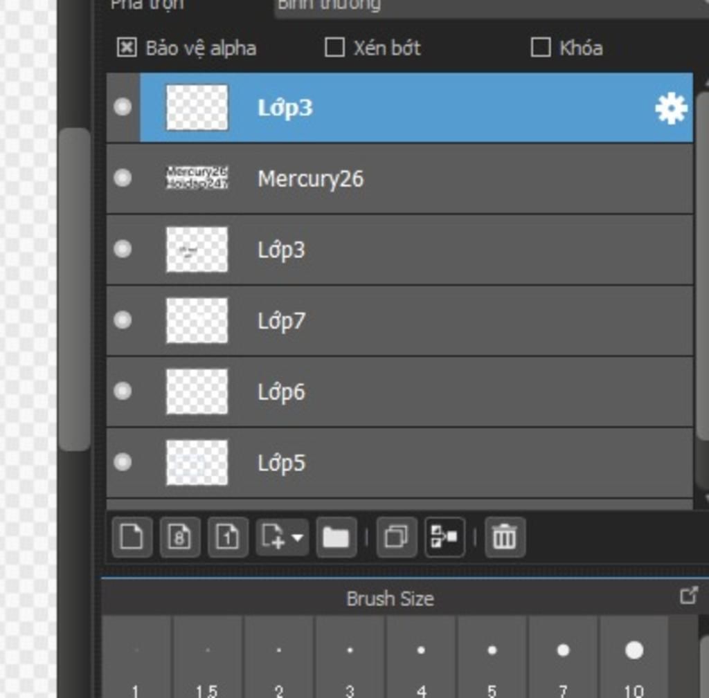
Task: Open settings gear for selected Lớp3
Action: [x=671, y=108]
